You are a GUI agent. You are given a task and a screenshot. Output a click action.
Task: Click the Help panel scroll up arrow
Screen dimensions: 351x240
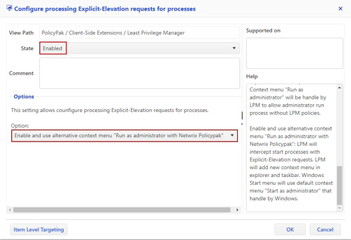[x=340, y=87]
